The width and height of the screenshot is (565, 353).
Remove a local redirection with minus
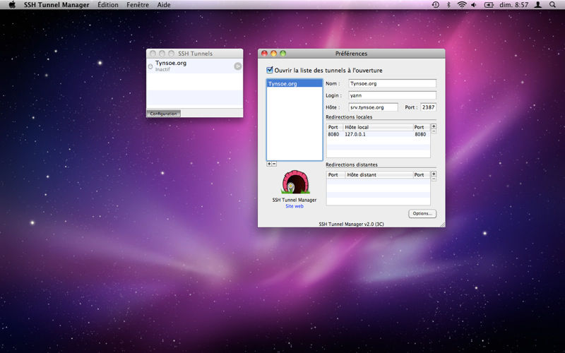tap(434, 131)
